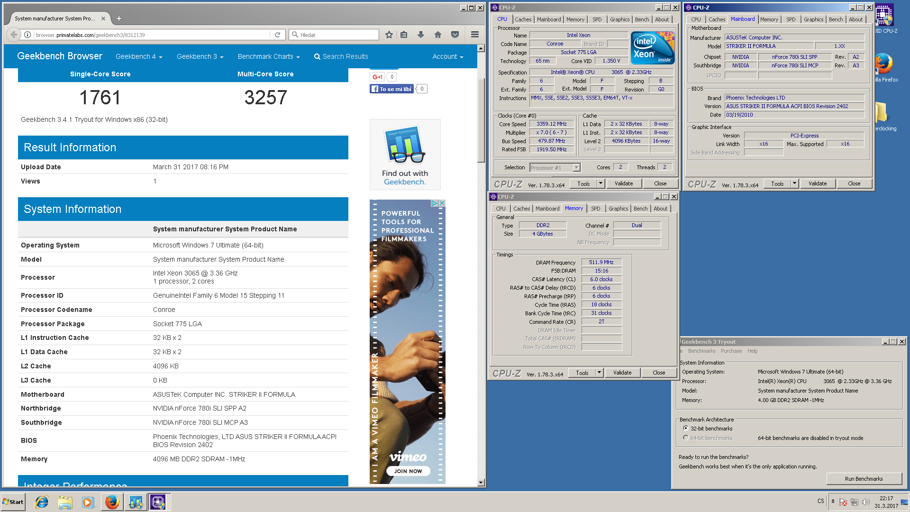Select 64-bit benchmarks radio button
The width and height of the screenshot is (910, 512).
686,438
